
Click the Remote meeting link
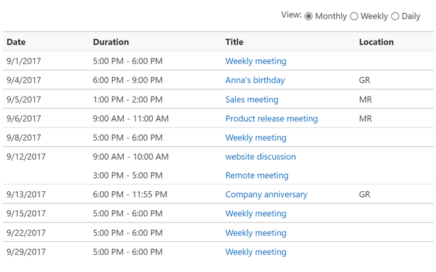(257, 175)
